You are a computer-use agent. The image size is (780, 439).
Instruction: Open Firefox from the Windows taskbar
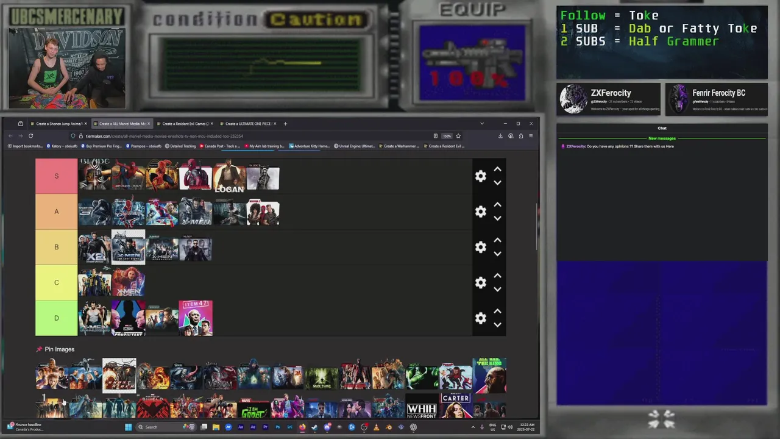[302, 427]
